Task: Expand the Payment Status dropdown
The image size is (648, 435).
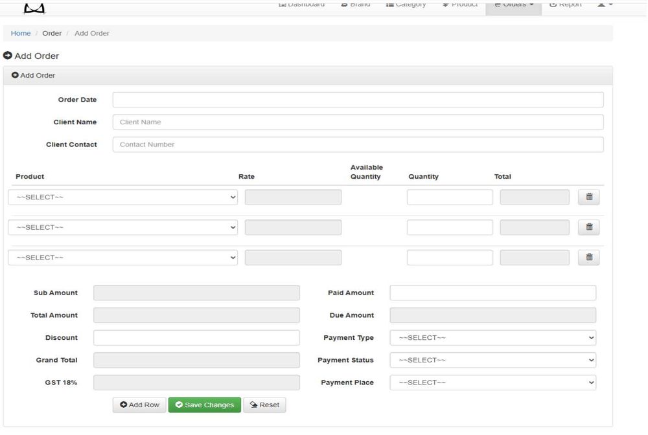Action: 492,360
